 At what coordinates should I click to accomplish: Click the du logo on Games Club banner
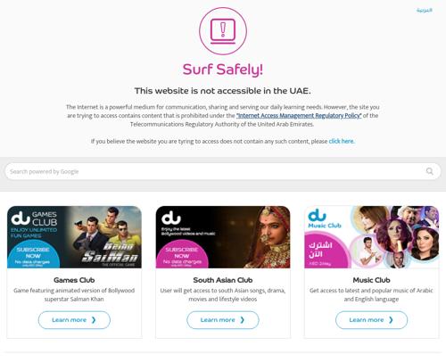(21, 218)
